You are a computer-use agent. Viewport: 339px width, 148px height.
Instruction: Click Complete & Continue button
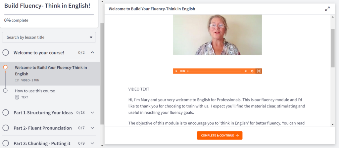219,135
